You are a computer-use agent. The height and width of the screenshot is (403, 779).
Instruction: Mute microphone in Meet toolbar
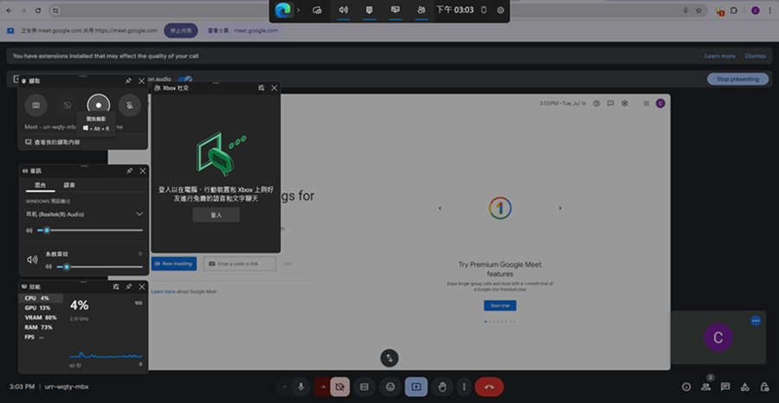click(301, 387)
